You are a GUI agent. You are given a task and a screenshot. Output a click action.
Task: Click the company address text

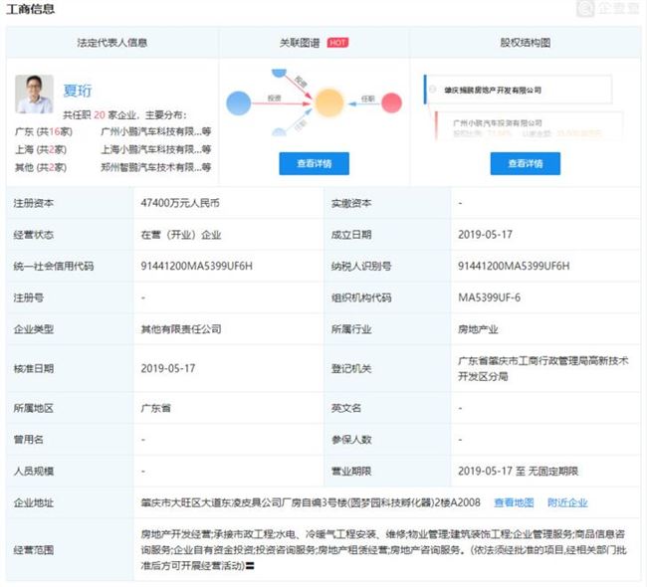coord(311,502)
